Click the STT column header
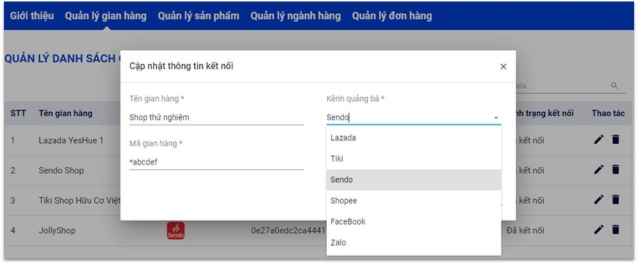Screen dimensions: 638x264 pos(19,113)
